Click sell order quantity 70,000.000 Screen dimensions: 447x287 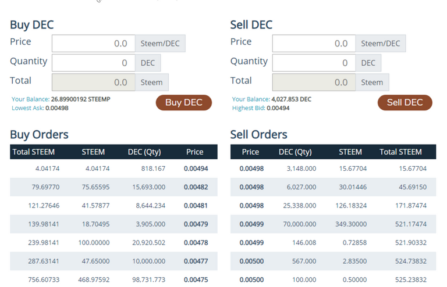point(300,224)
